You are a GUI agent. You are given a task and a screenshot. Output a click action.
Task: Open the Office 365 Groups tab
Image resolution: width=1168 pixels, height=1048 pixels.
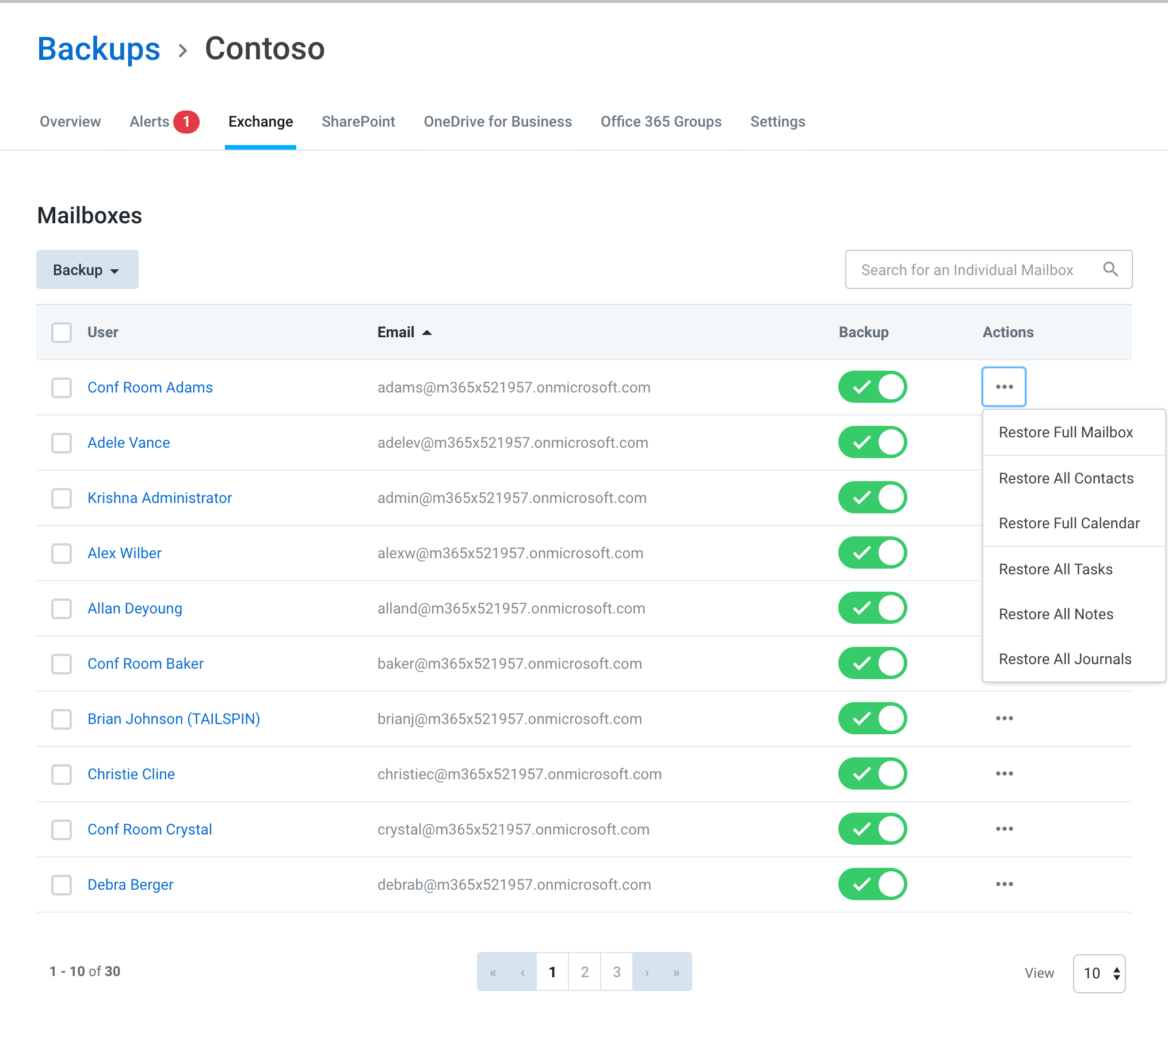pos(661,121)
